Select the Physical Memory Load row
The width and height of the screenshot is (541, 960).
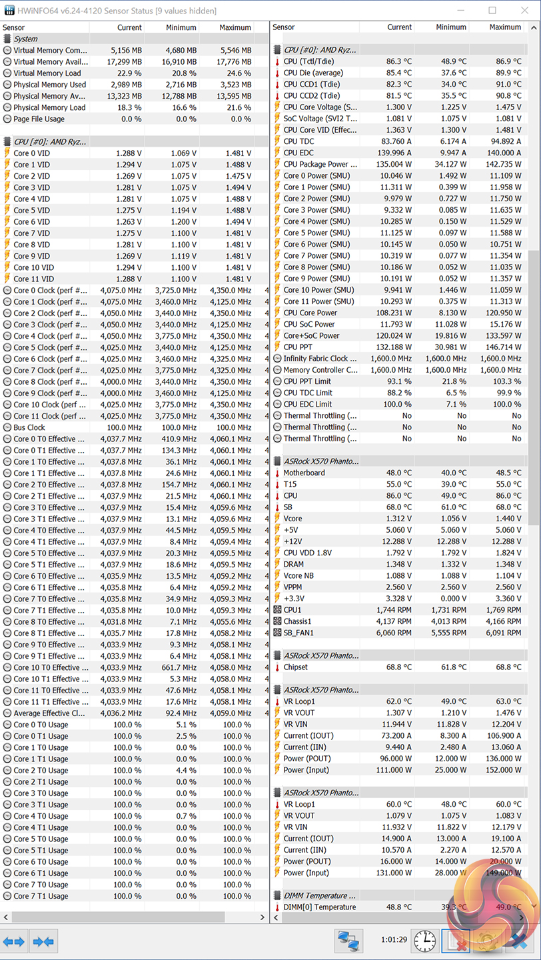click(x=135, y=107)
